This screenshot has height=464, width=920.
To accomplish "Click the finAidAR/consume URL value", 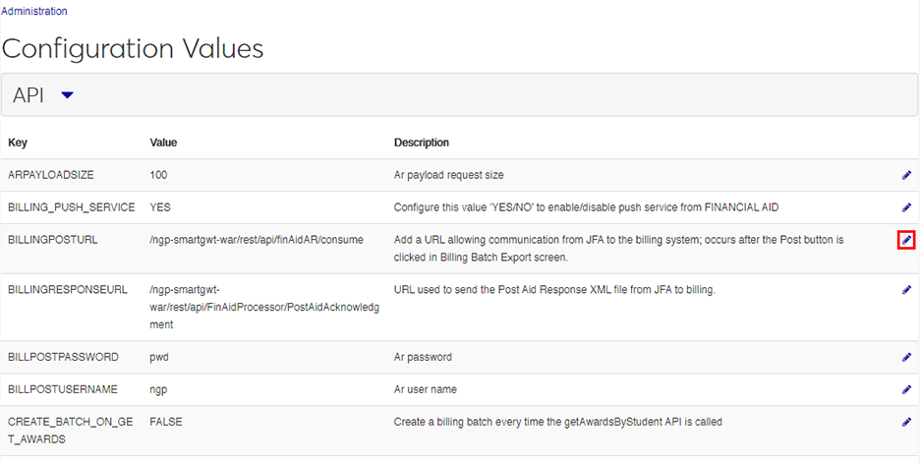I will tap(257, 239).
